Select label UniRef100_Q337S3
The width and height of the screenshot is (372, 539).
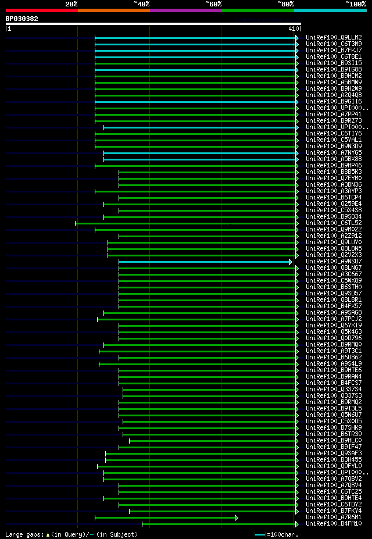[x=334, y=397]
